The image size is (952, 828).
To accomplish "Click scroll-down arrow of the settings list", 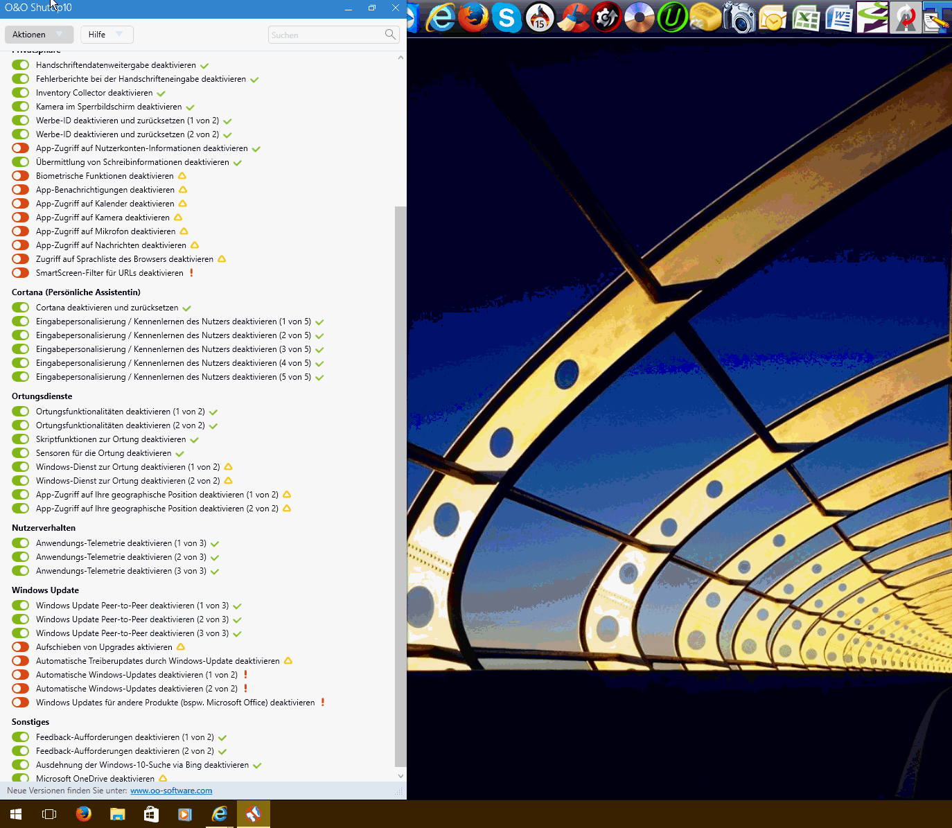I will point(400,776).
